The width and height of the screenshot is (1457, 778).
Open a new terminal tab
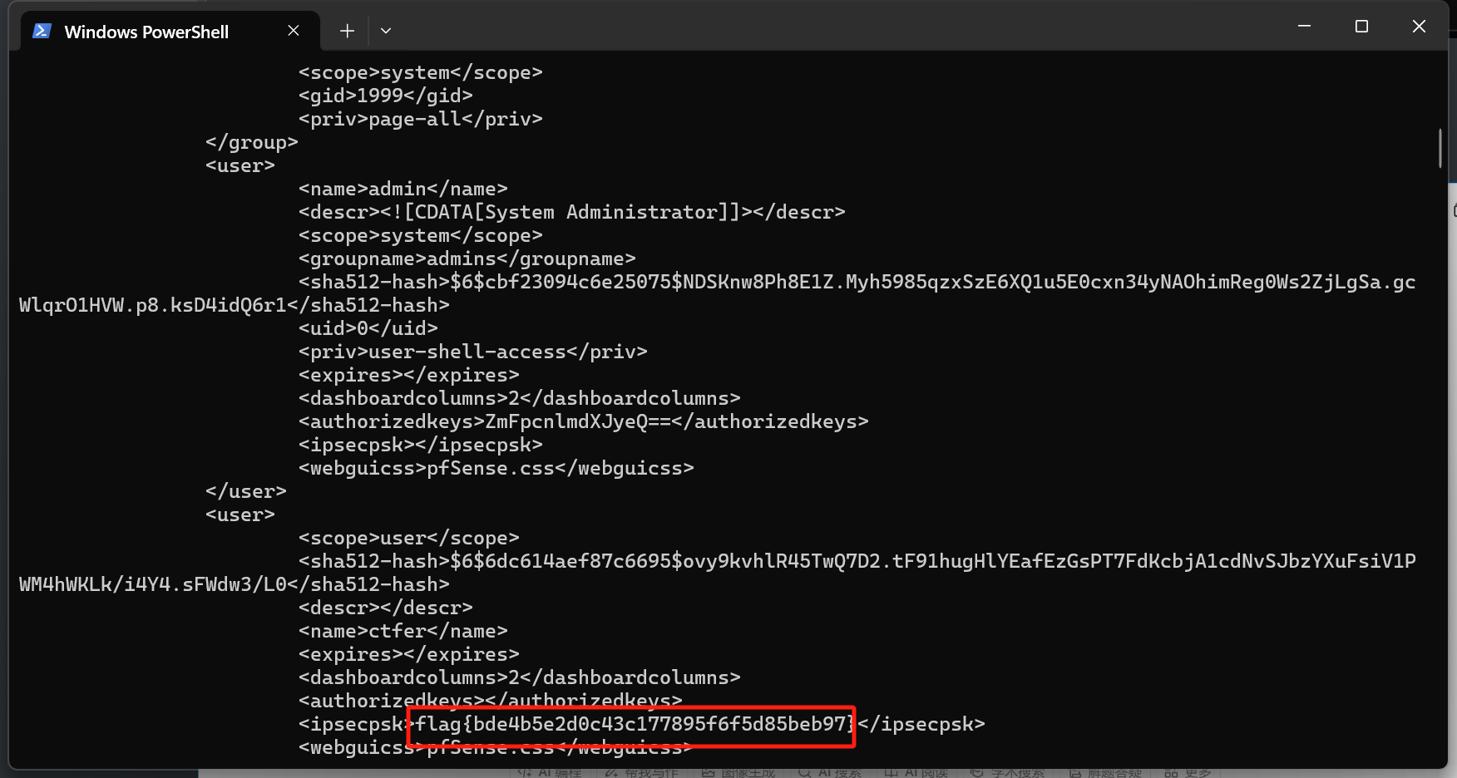click(346, 30)
